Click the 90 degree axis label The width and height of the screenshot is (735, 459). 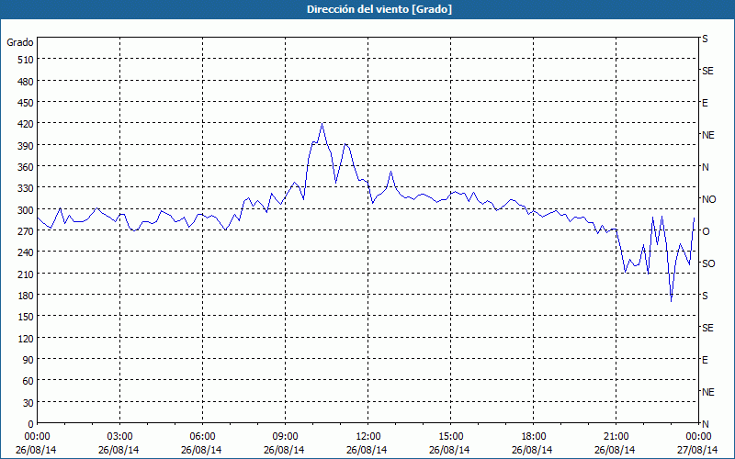click(x=28, y=360)
